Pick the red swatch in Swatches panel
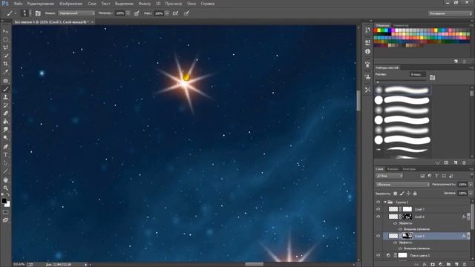 (x=376, y=30)
